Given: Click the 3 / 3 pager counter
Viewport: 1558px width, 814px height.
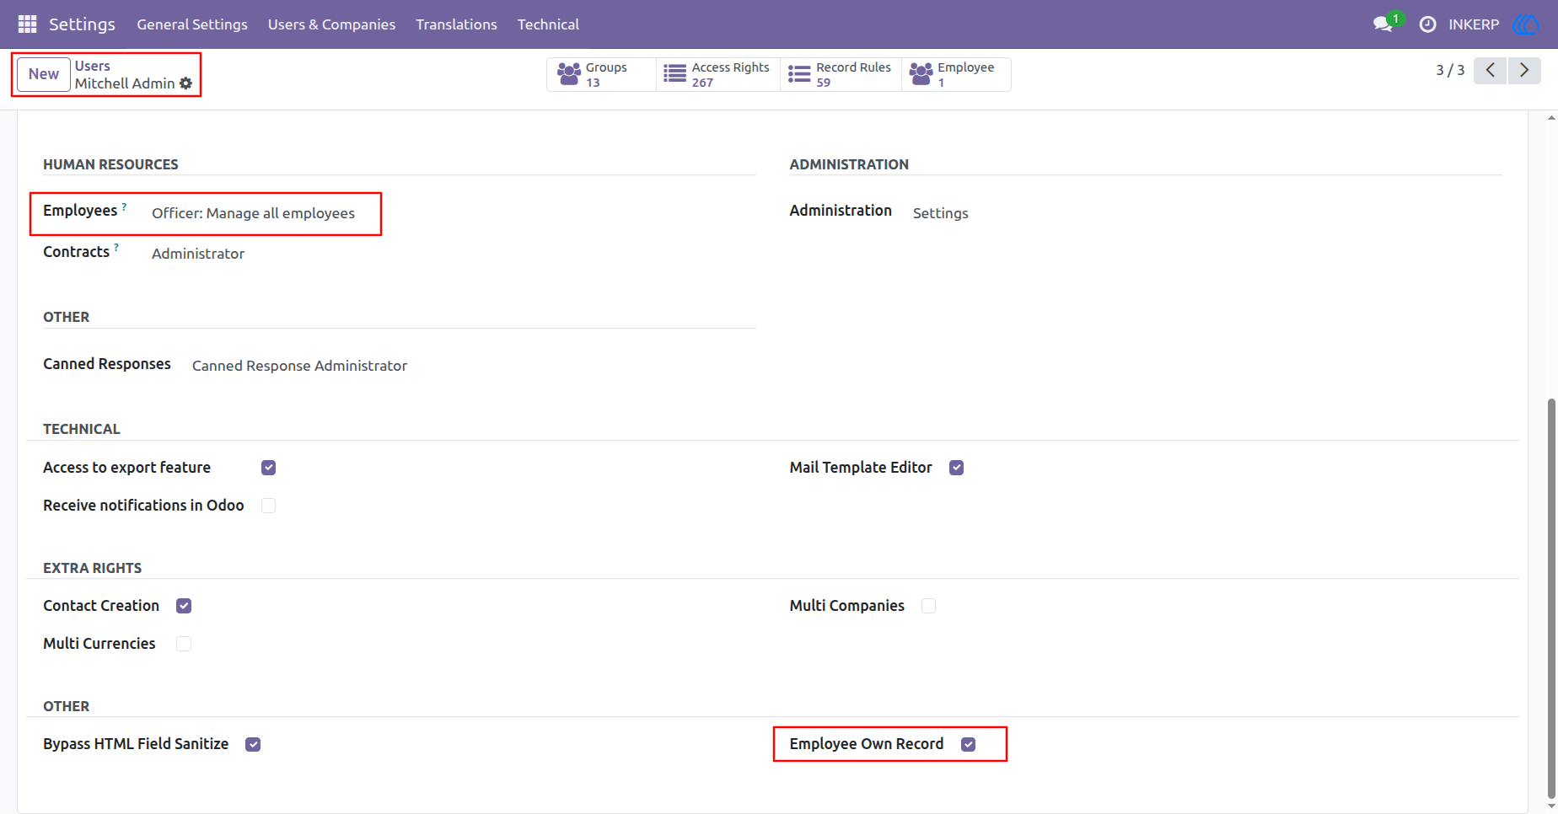Looking at the screenshot, I should point(1450,70).
